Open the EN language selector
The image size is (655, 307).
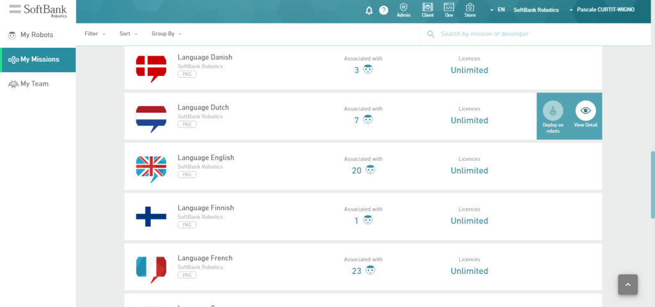coord(497,10)
